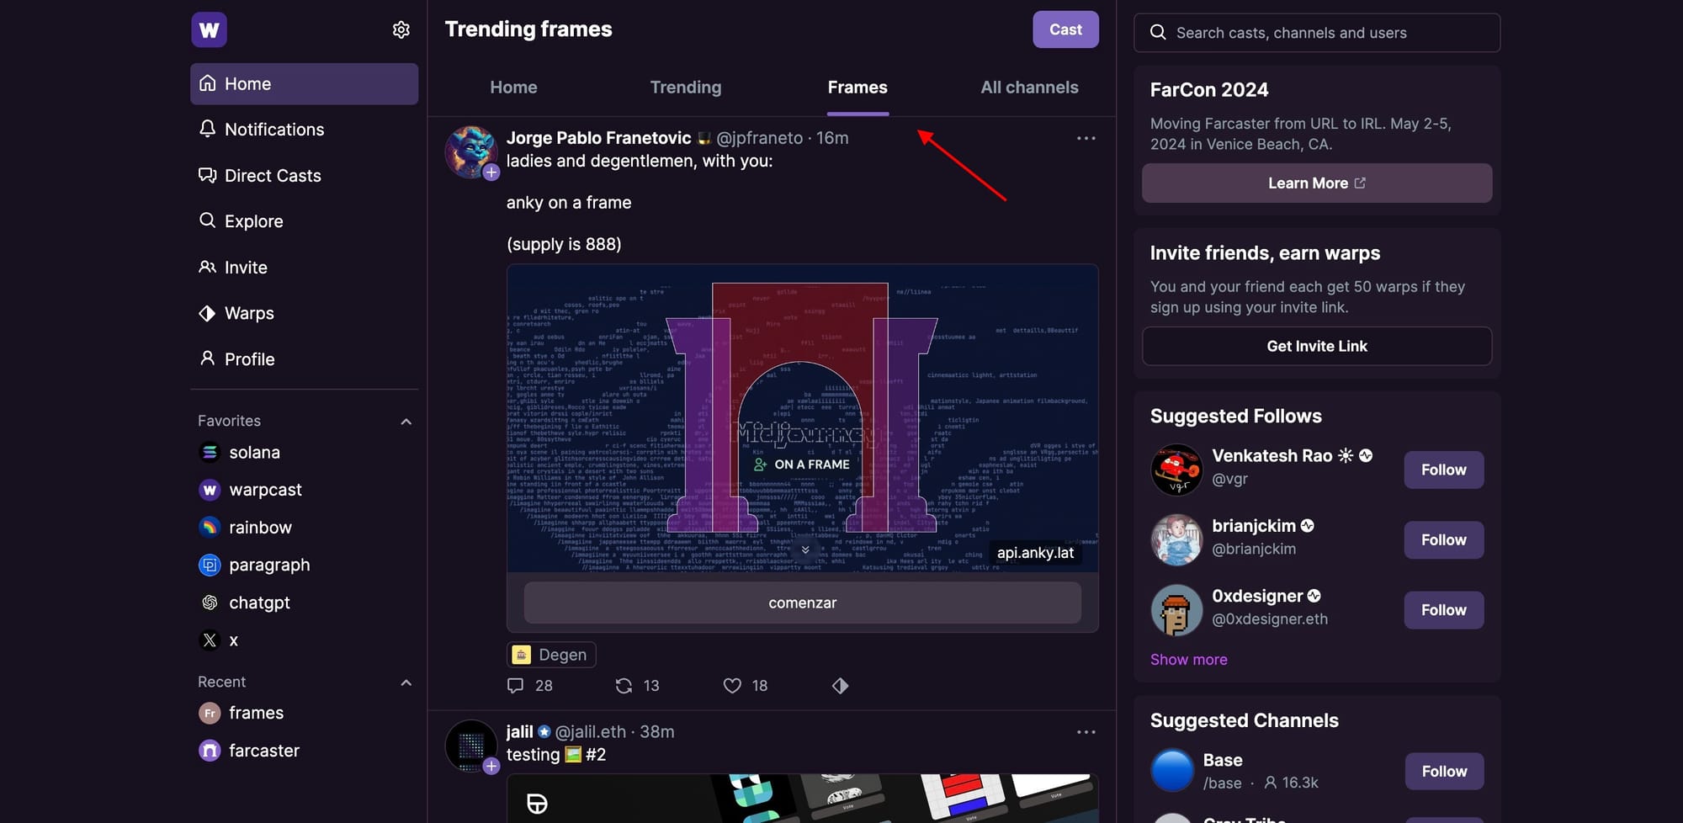Open the @jpfraneto profile handle
Image resolution: width=1683 pixels, height=823 pixels.
(759, 138)
